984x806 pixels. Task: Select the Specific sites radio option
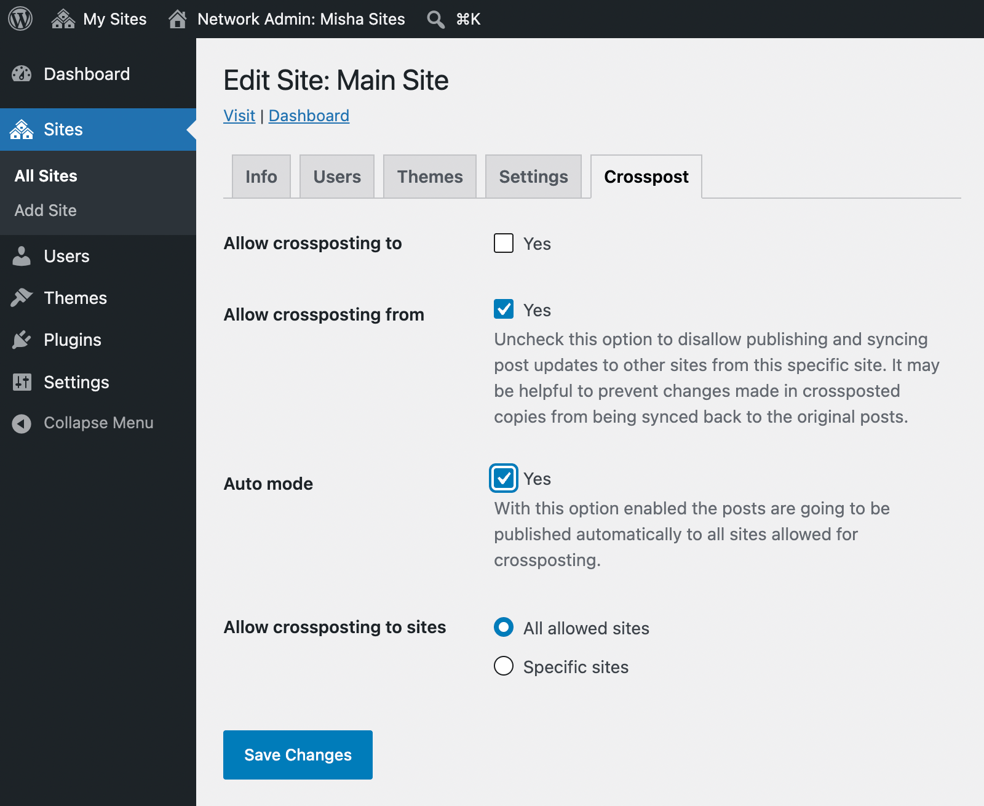pos(504,666)
